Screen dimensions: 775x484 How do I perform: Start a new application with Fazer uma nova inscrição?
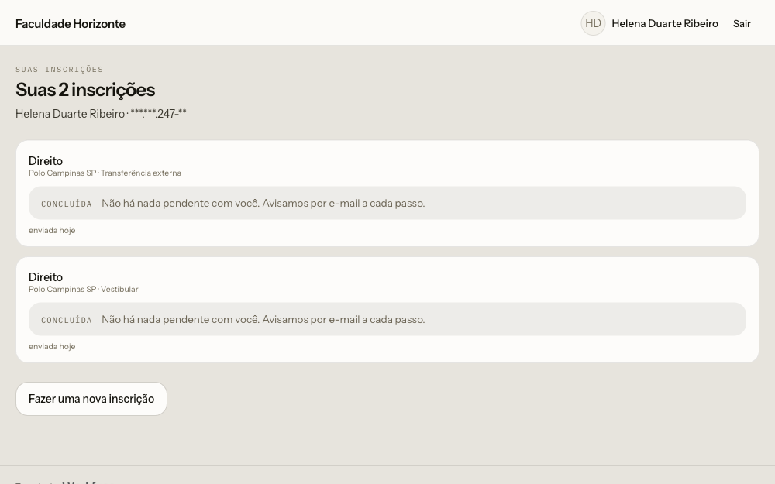coord(91,399)
